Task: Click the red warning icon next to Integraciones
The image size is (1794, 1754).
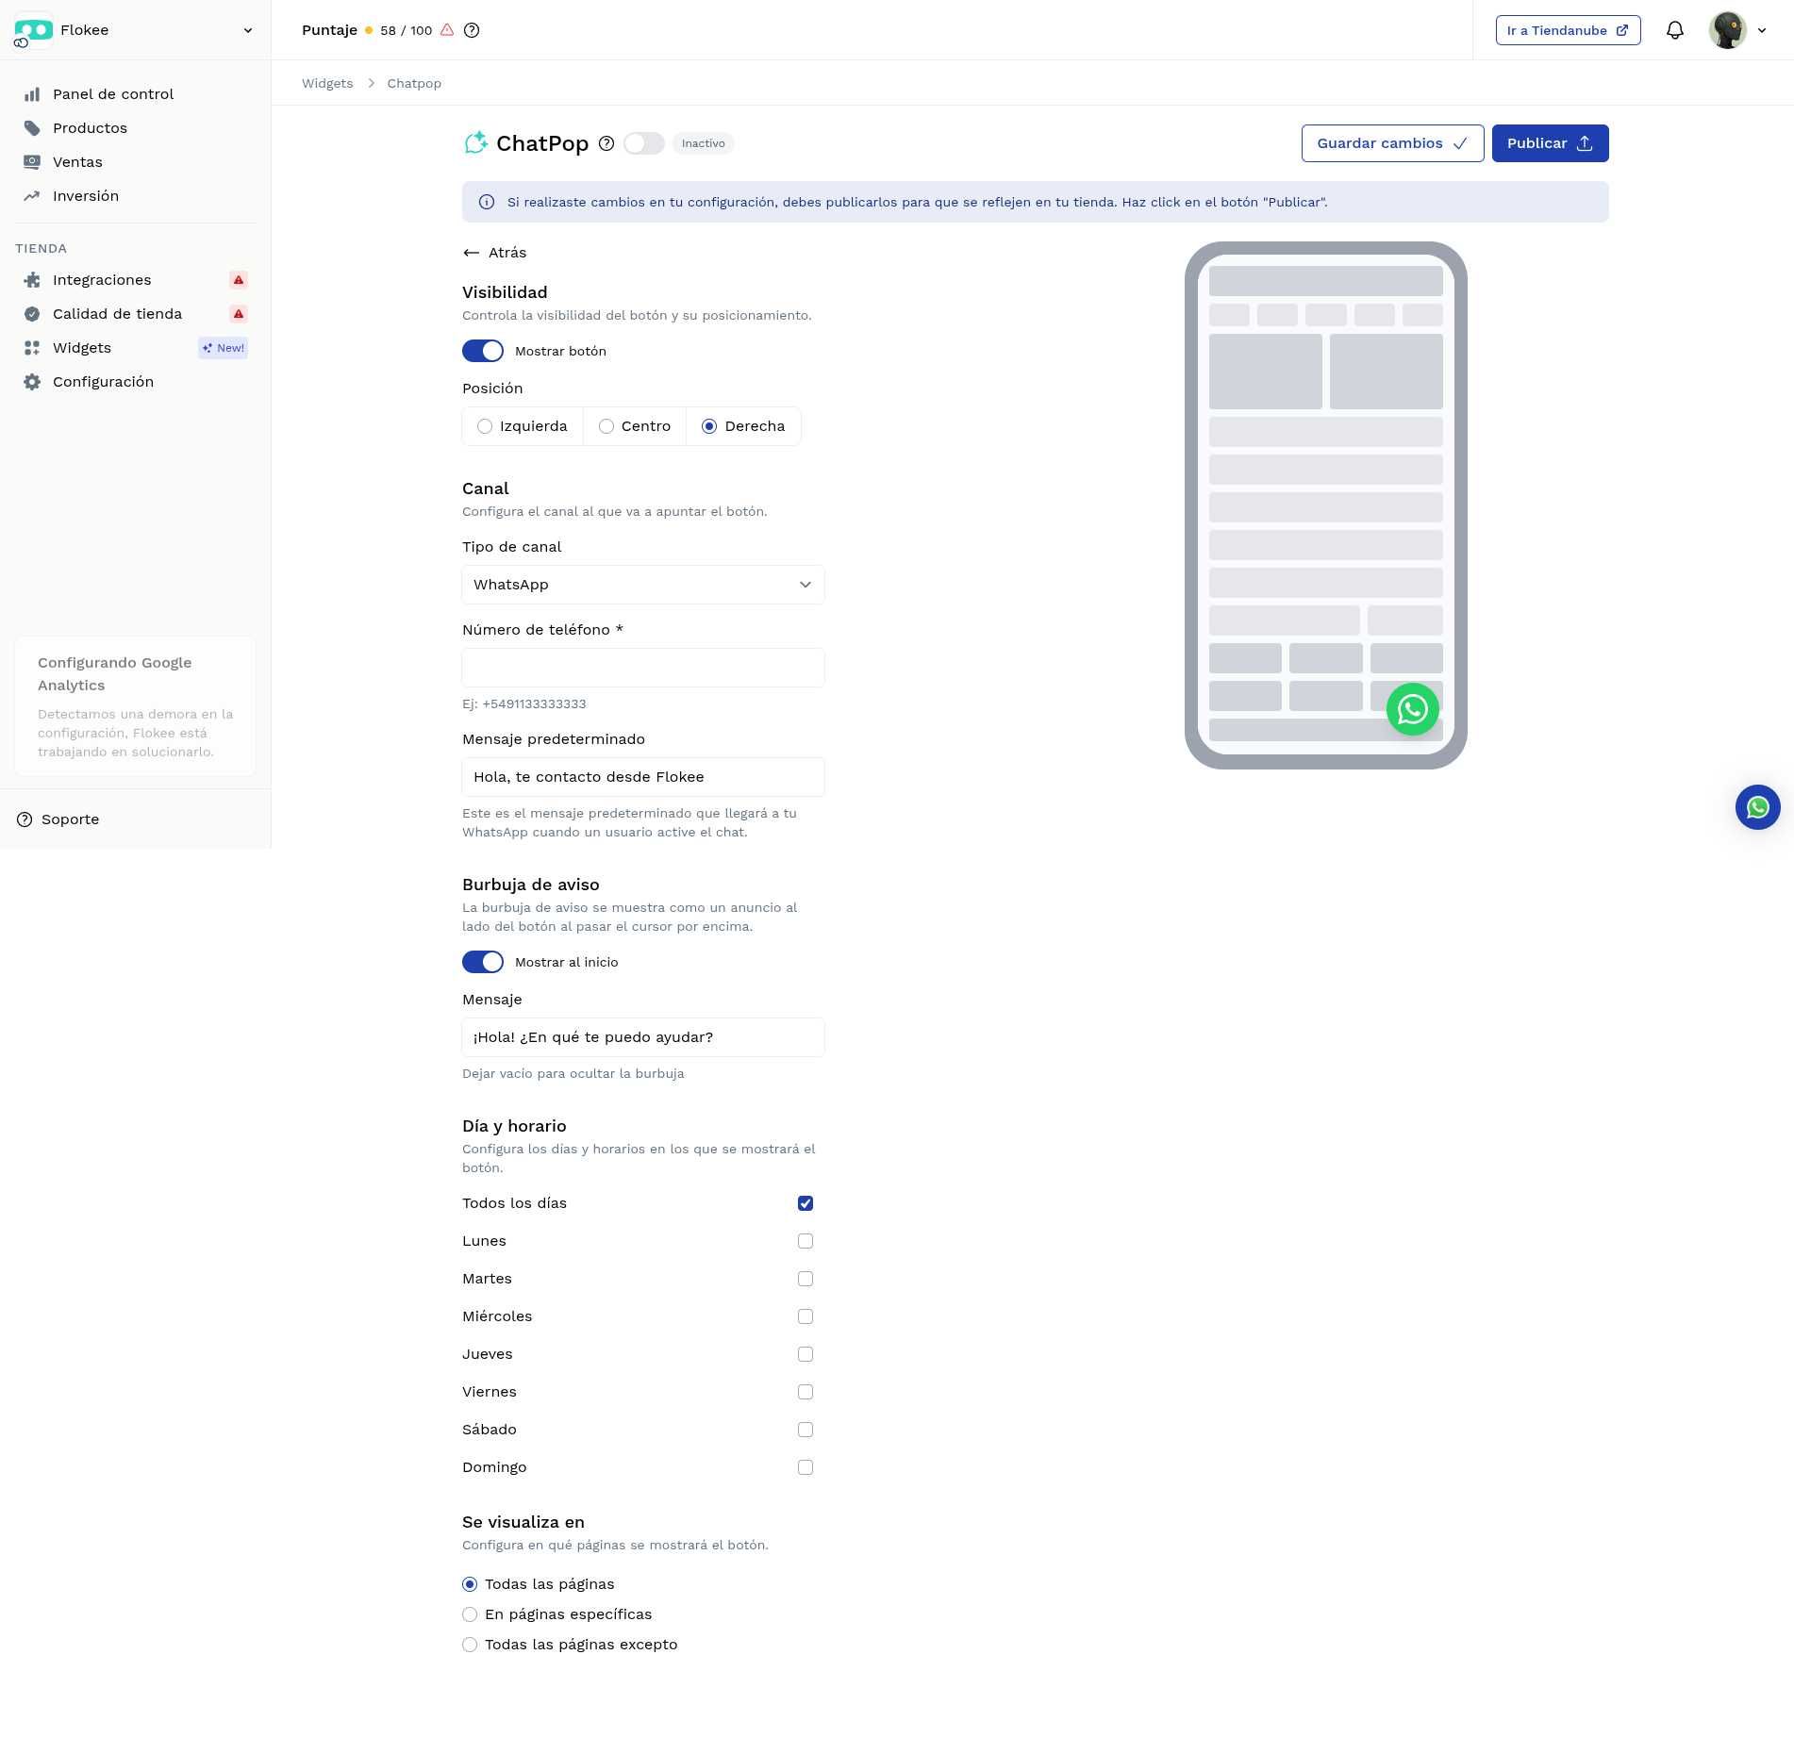Action: [x=239, y=280]
